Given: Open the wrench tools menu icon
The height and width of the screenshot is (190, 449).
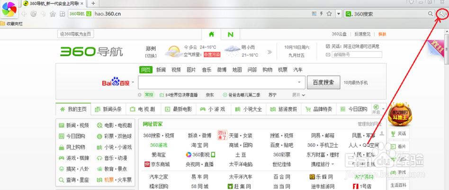Looking at the screenshot, I should pos(442,14).
